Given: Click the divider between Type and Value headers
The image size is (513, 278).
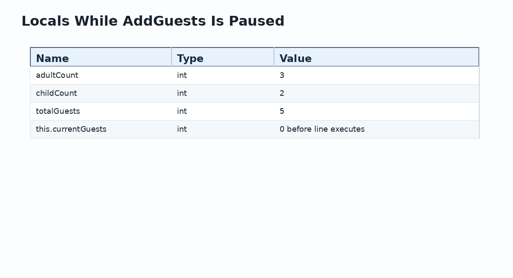Looking at the screenshot, I should [274, 57].
